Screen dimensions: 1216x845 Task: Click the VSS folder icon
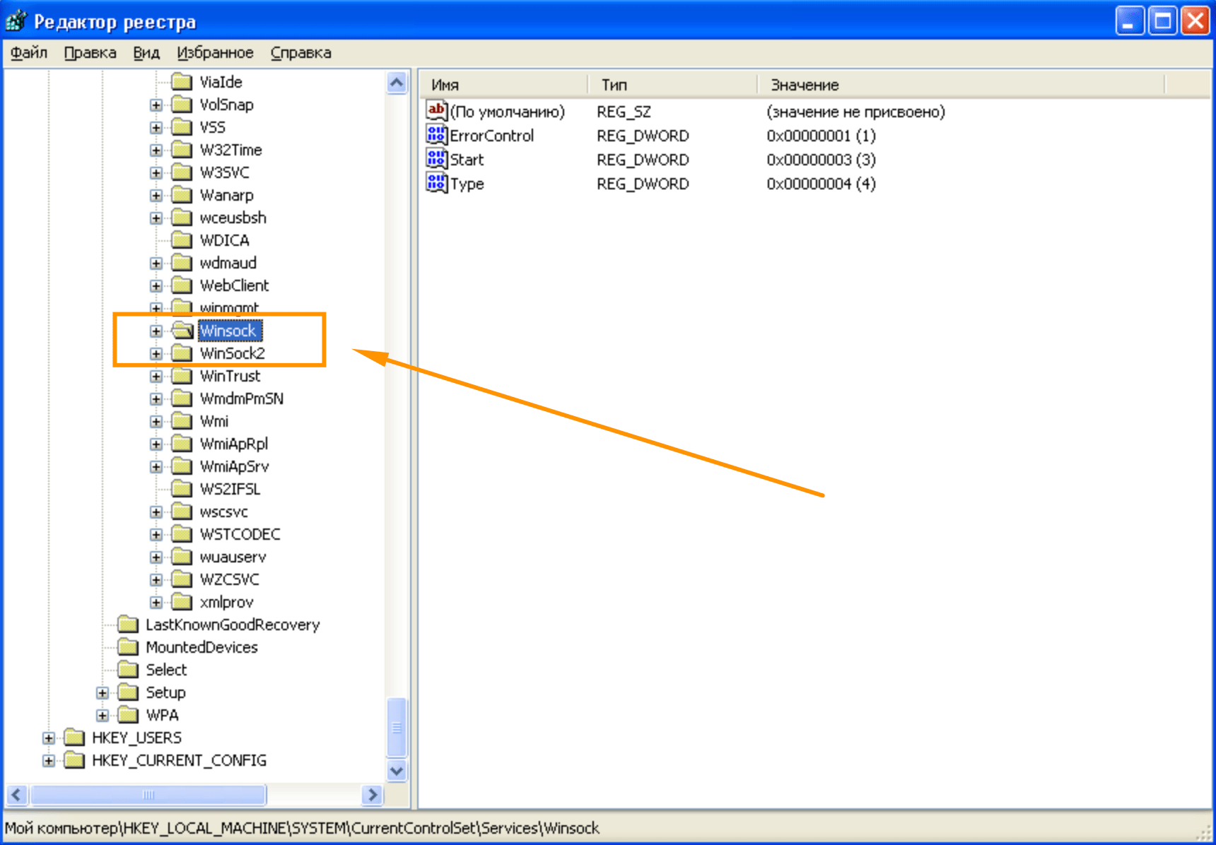pyautogui.click(x=182, y=127)
